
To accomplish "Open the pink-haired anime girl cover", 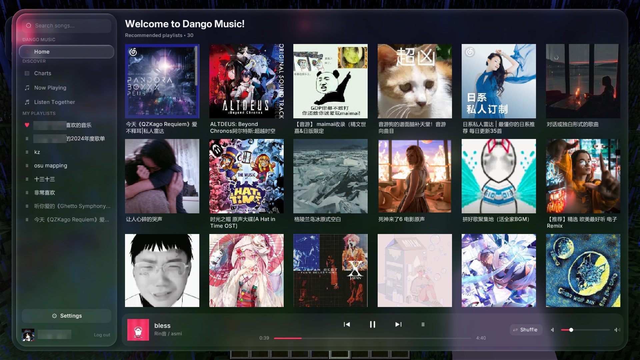I will click(x=246, y=270).
